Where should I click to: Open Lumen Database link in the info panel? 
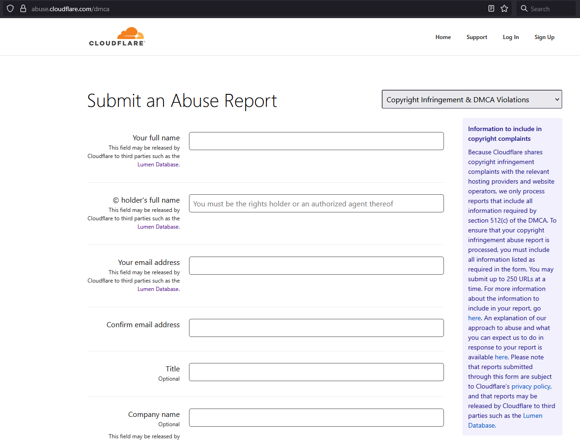click(x=505, y=420)
